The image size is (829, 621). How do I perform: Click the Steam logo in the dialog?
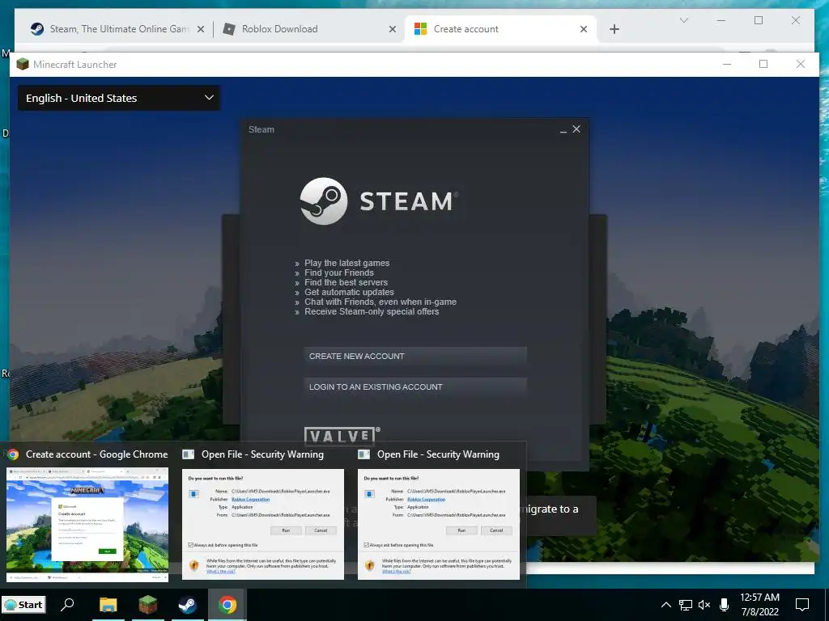(380, 201)
